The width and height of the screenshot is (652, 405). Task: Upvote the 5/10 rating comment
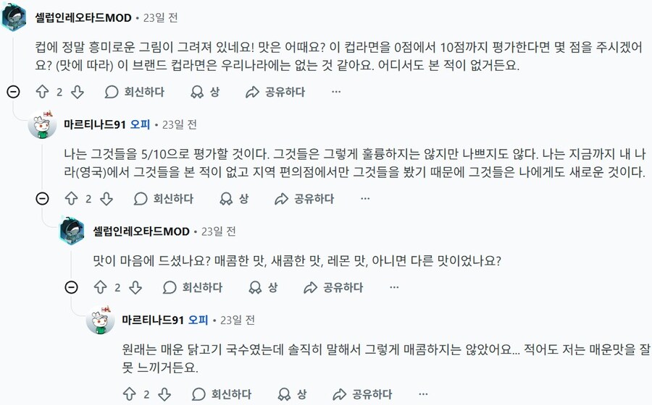tap(71, 199)
